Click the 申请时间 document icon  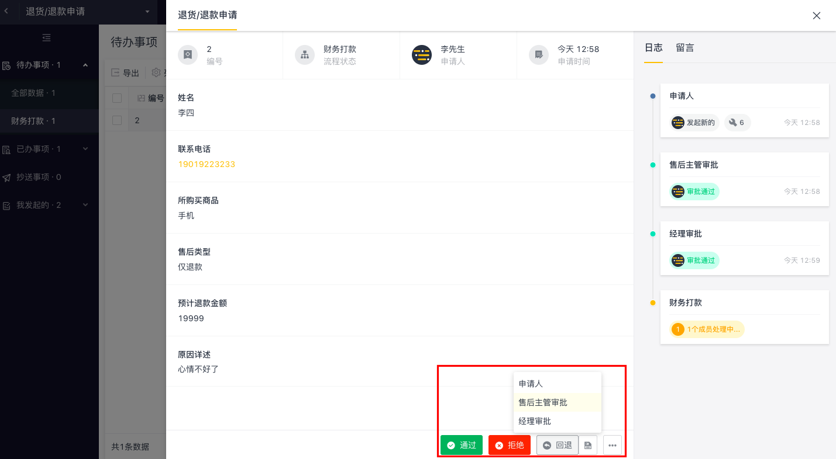(539, 55)
